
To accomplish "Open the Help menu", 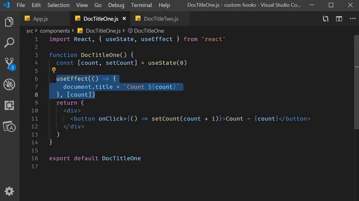I will 164,5.
